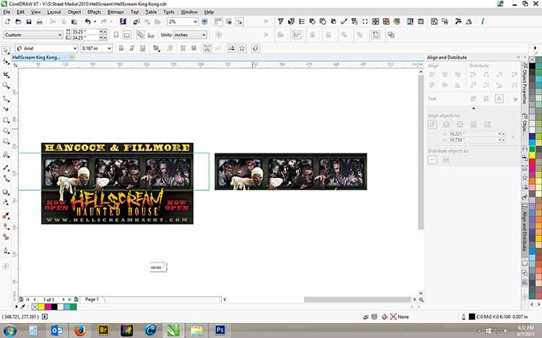
Task: Click the Open file icon
Action: tap(18, 22)
